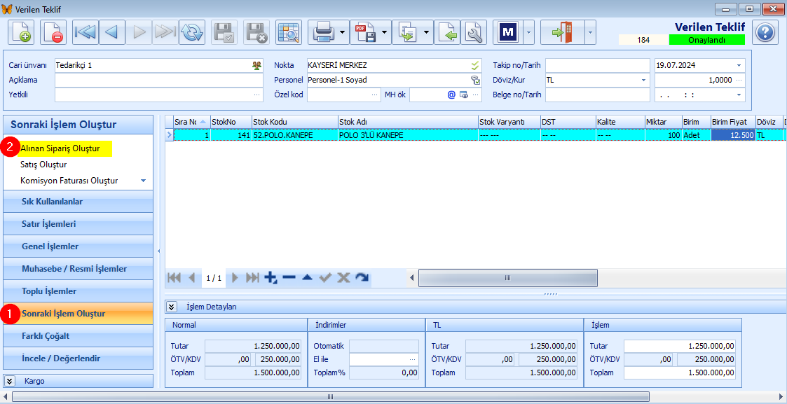Click the grid horizontal scrollbar thumb
Viewport: 787px width, 404px height.
pos(507,278)
